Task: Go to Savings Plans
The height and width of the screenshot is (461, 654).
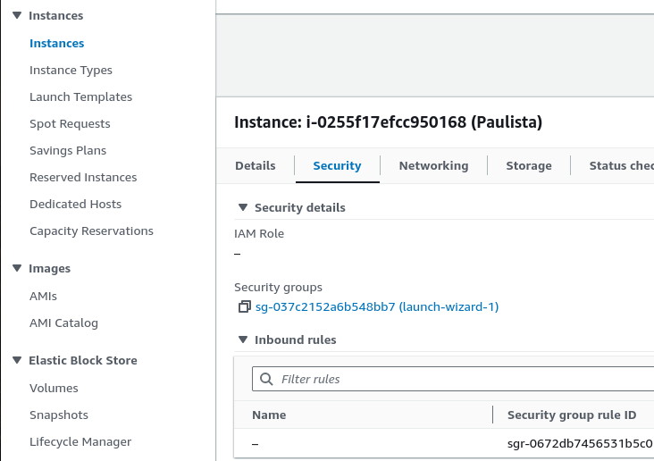Action: tap(68, 151)
